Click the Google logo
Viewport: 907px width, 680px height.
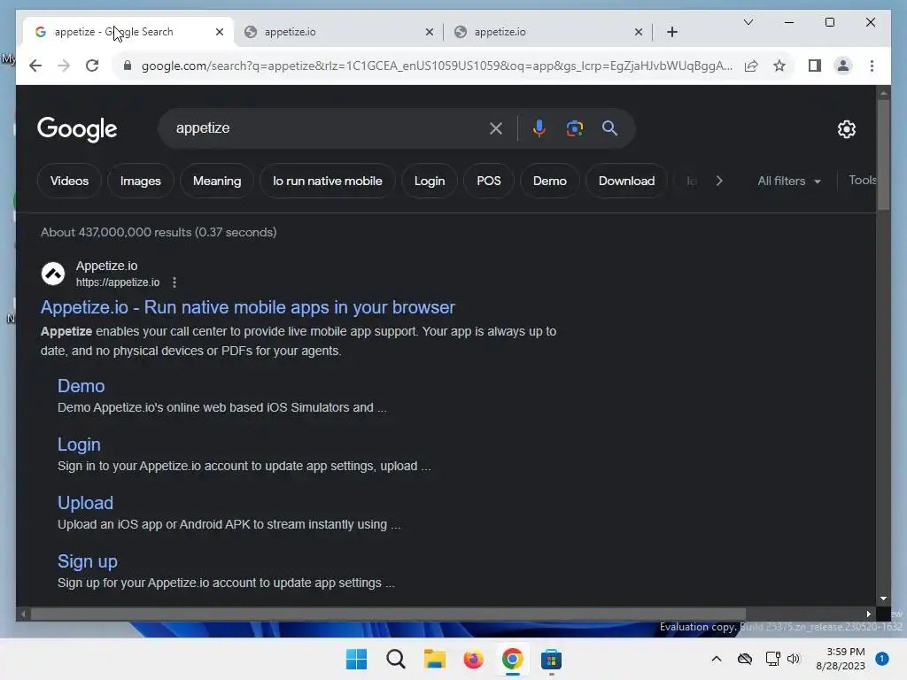coord(77,129)
